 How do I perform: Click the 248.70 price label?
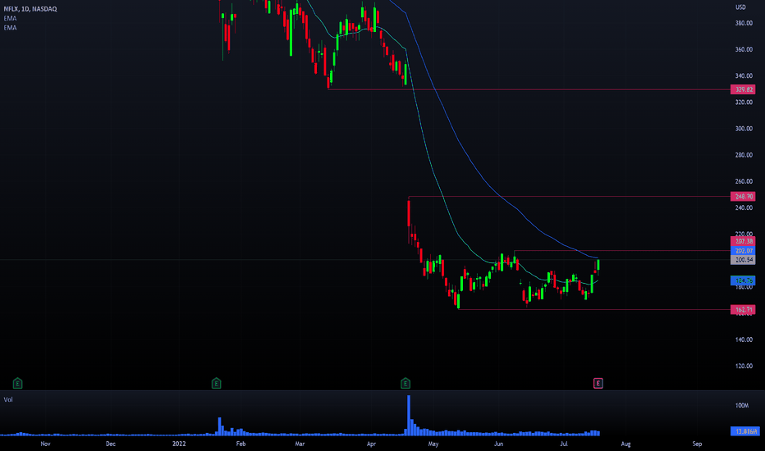click(x=743, y=197)
